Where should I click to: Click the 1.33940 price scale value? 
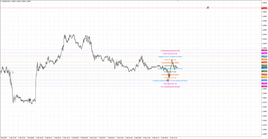[x=264, y=93]
